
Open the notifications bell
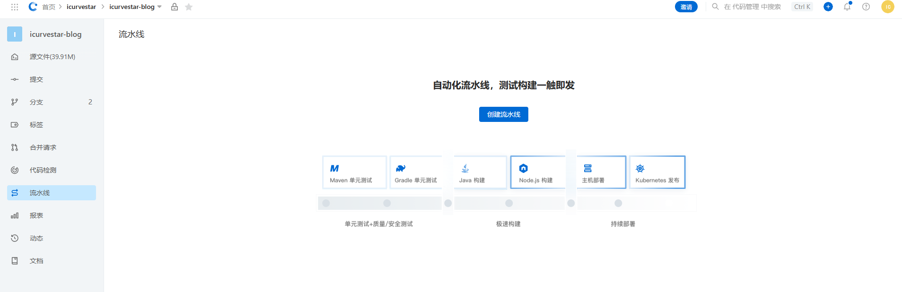(x=847, y=7)
